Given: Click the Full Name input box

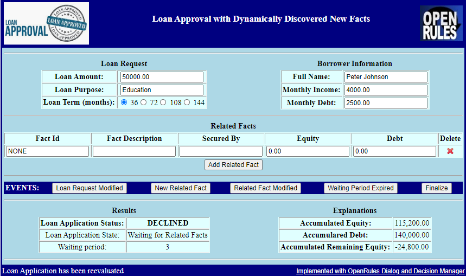Looking at the screenshot, I should (385, 77).
